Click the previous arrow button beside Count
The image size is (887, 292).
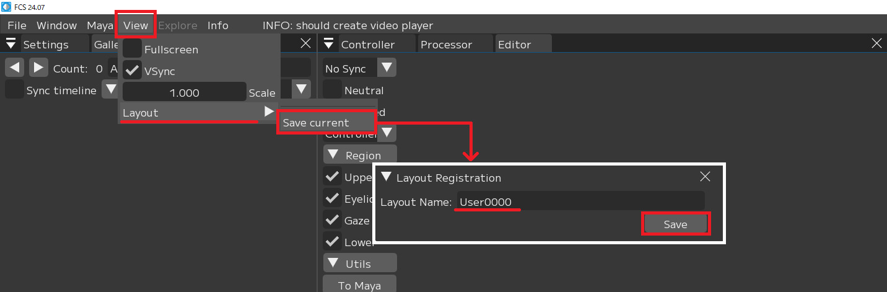(15, 68)
